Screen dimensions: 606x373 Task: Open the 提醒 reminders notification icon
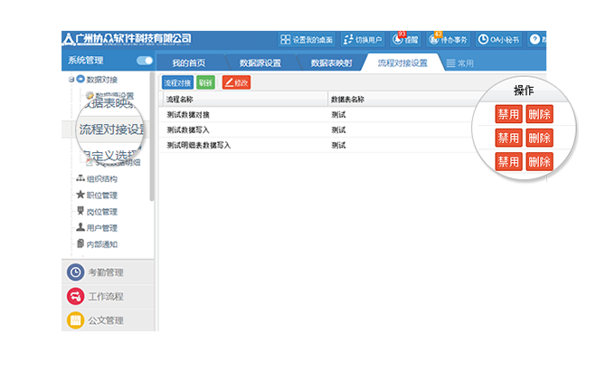pyautogui.click(x=405, y=40)
